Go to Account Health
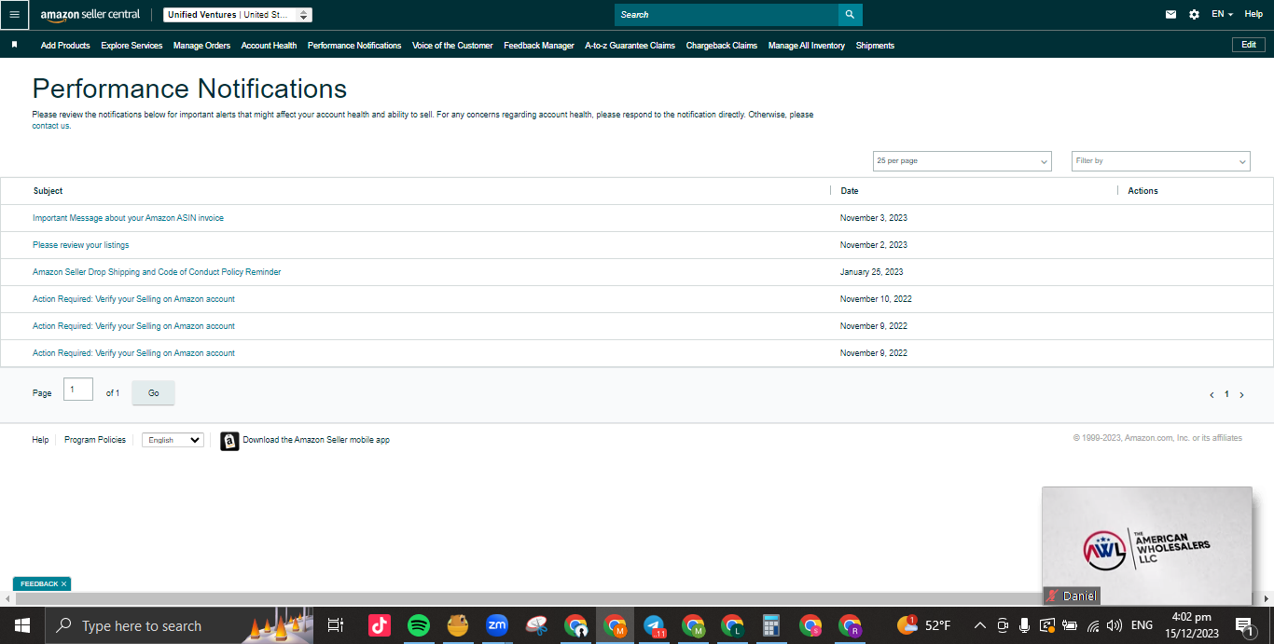The height and width of the screenshot is (644, 1274). (x=269, y=46)
